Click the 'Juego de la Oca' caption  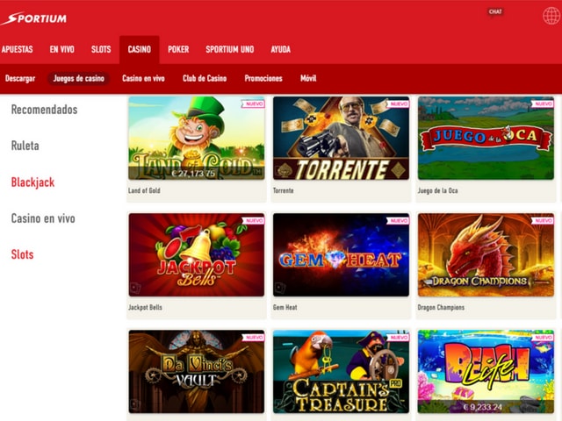coord(437,190)
